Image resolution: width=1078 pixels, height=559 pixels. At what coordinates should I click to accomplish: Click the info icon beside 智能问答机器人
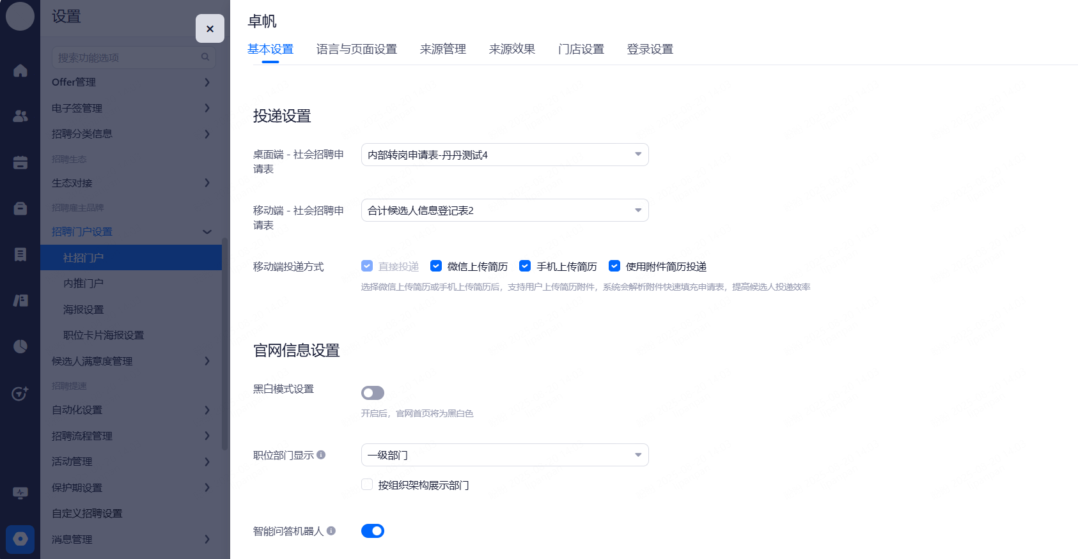tap(331, 531)
